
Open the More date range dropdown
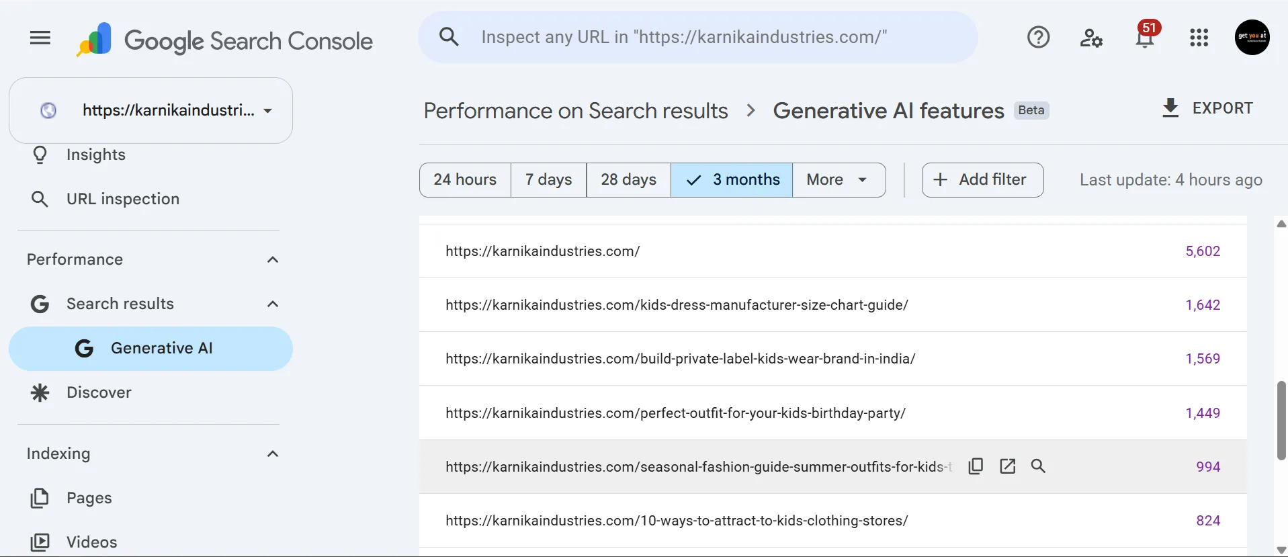(839, 180)
